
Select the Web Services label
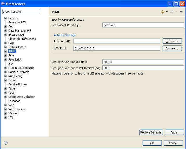point(17,109)
